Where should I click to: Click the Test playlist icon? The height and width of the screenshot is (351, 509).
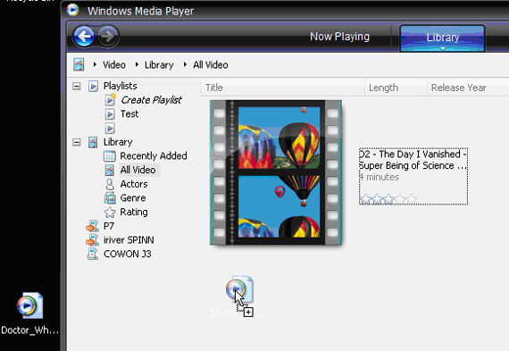[x=110, y=114]
